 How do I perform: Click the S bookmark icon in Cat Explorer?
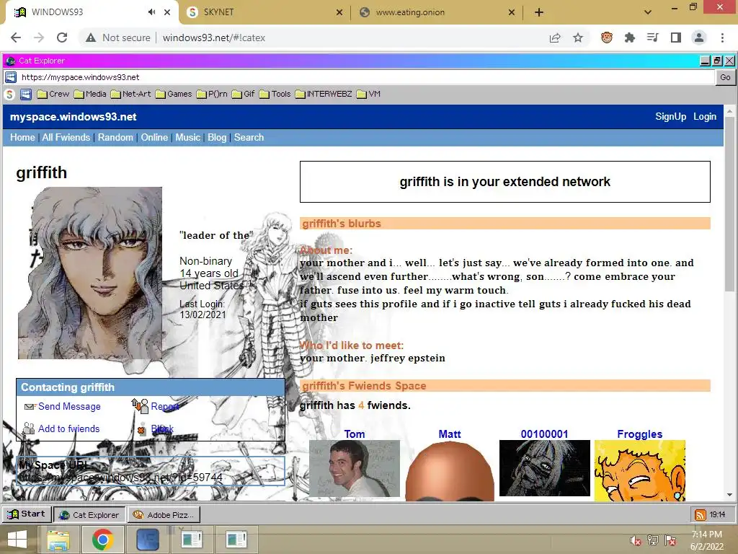point(10,94)
